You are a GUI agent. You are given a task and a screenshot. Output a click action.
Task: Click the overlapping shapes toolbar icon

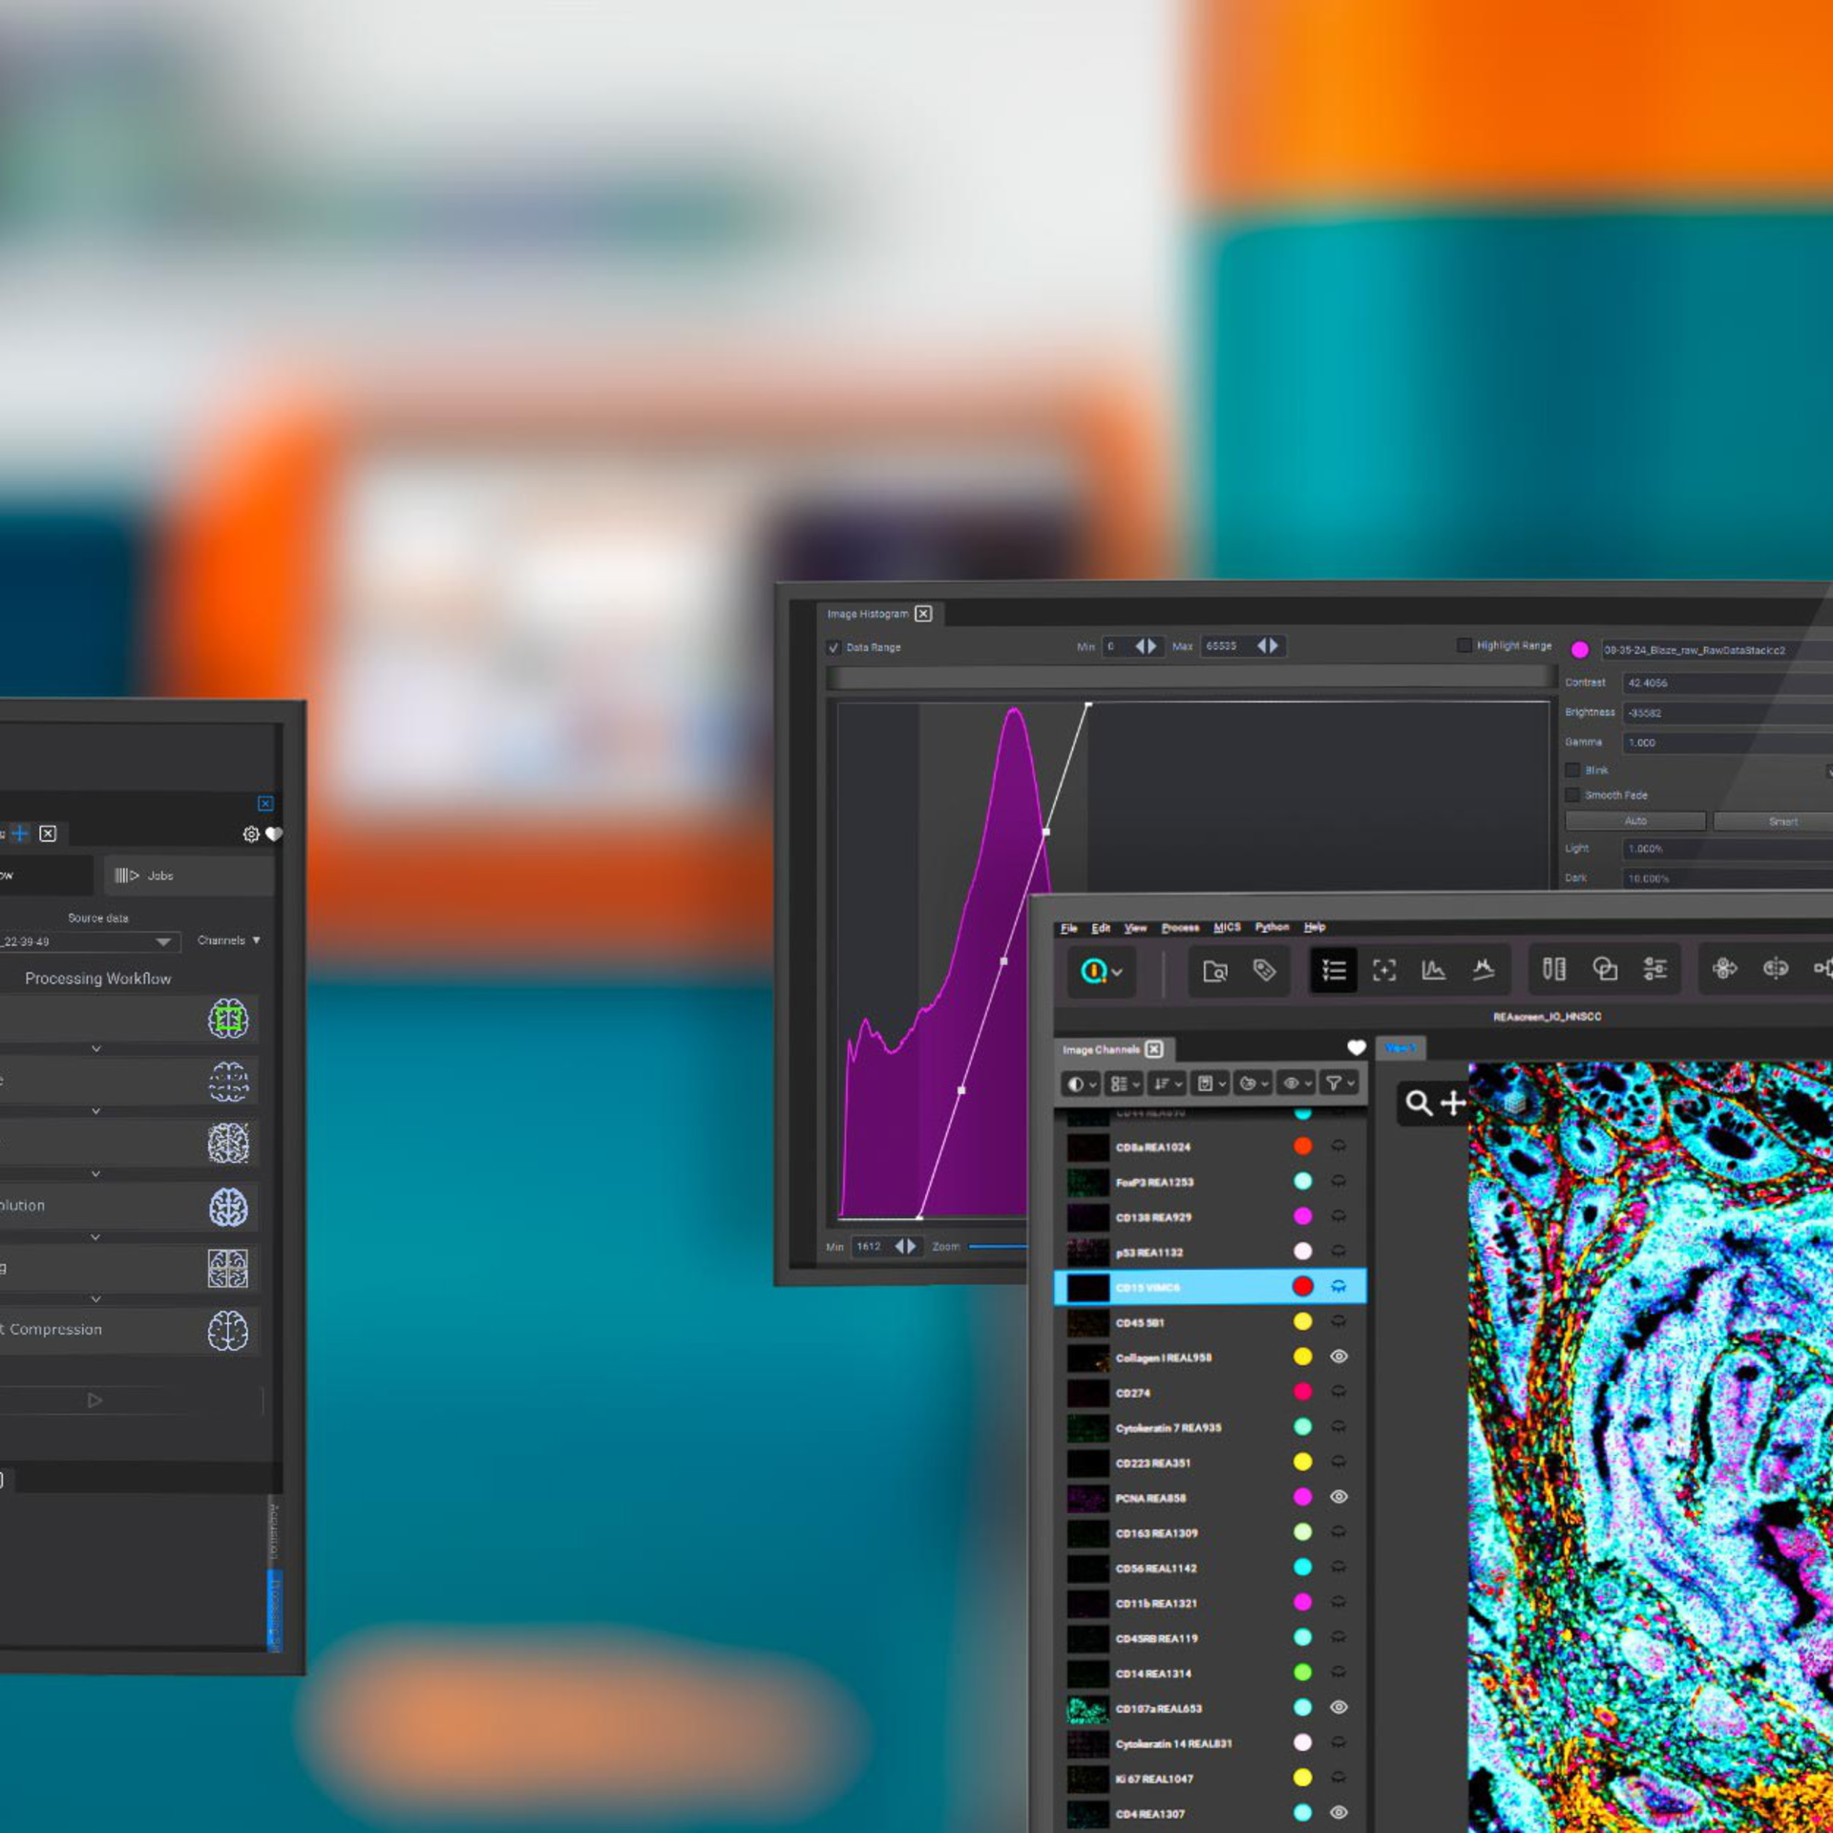(1605, 970)
